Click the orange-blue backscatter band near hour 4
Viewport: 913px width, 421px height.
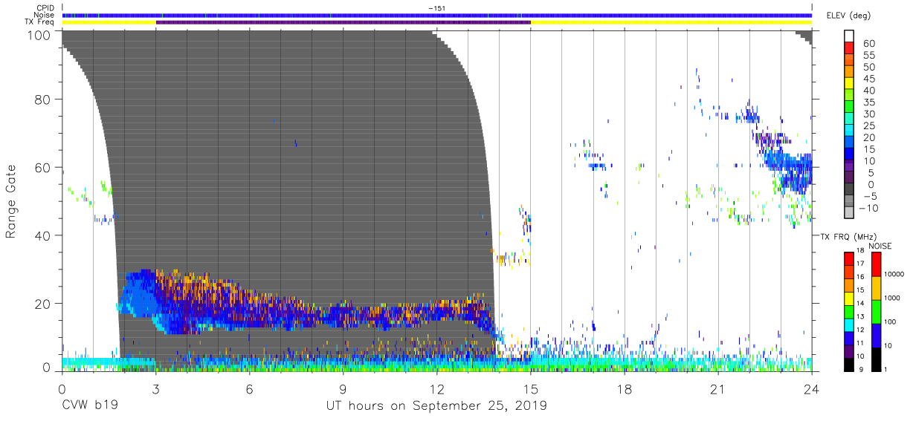186,301
